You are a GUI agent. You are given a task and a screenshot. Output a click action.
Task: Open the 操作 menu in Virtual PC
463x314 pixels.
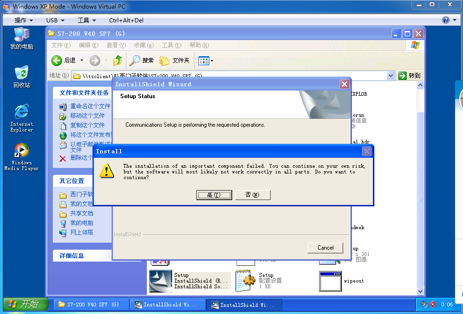coord(24,20)
